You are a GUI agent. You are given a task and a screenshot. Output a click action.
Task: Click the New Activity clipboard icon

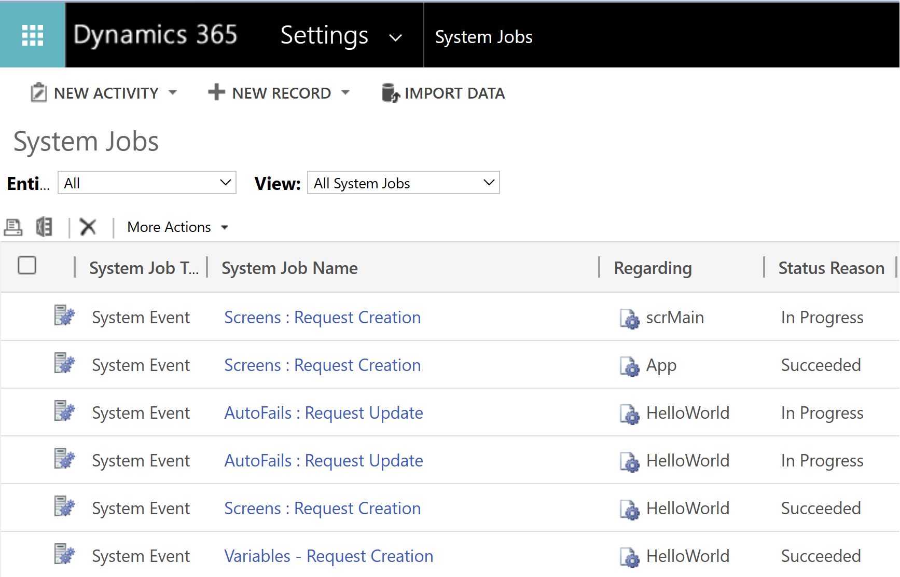click(x=38, y=93)
